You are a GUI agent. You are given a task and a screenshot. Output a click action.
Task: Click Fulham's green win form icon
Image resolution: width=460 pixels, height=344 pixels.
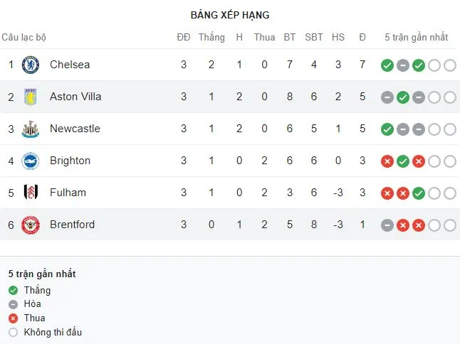click(419, 193)
